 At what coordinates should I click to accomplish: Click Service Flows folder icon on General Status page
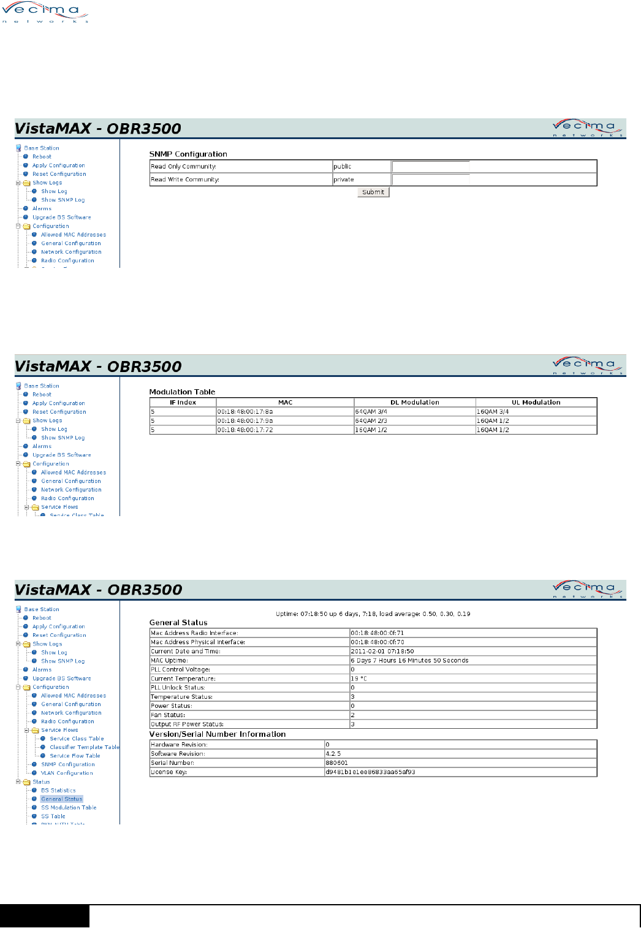click(35, 730)
